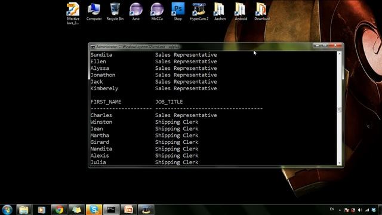Click the FIRST_NAME column header
The image size is (382, 215).
(106, 102)
